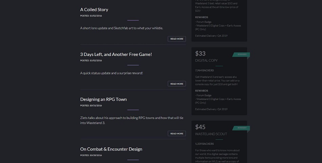Click the Reward ribbon on the $33 tier
The width and height of the screenshot is (322, 163).
coord(242,55)
